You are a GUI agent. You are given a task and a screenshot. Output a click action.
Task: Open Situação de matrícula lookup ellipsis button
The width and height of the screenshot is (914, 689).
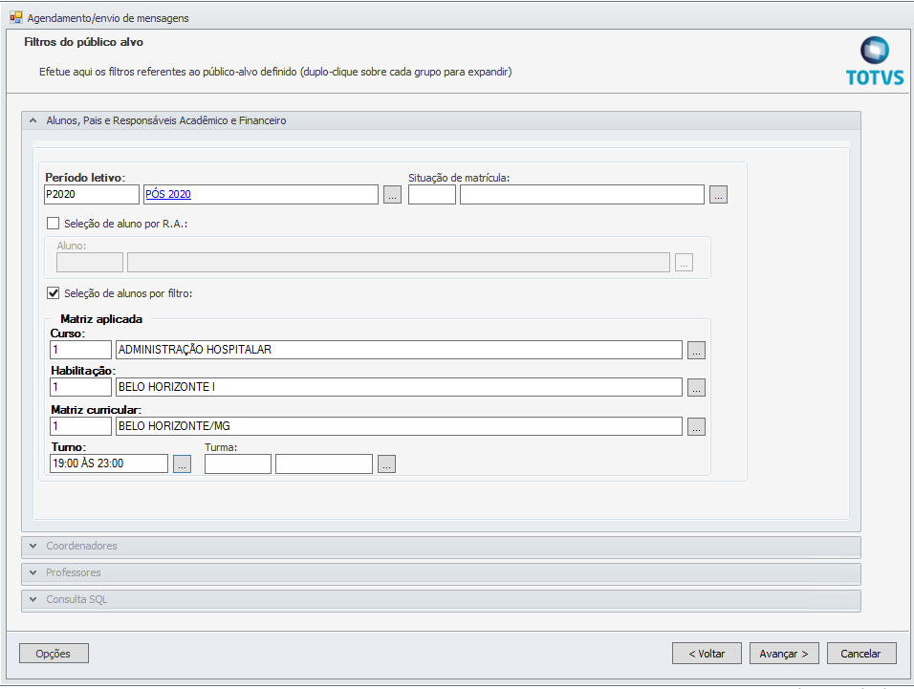(x=718, y=195)
